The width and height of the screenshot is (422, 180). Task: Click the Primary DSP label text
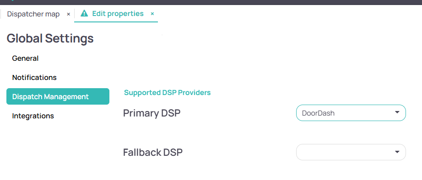pyautogui.click(x=152, y=113)
